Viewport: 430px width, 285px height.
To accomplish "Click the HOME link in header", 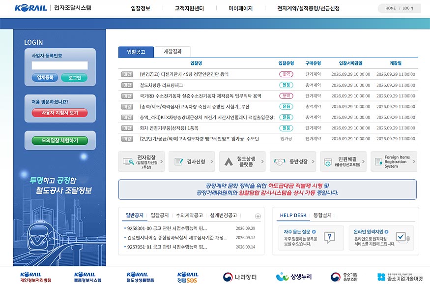I will pos(390,8).
